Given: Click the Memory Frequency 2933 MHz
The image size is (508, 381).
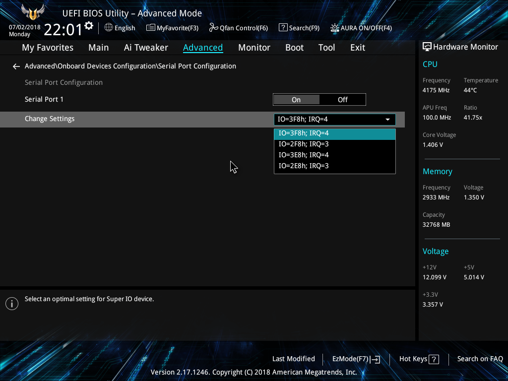Looking at the screenshot, I should click(x=436, y=197).
